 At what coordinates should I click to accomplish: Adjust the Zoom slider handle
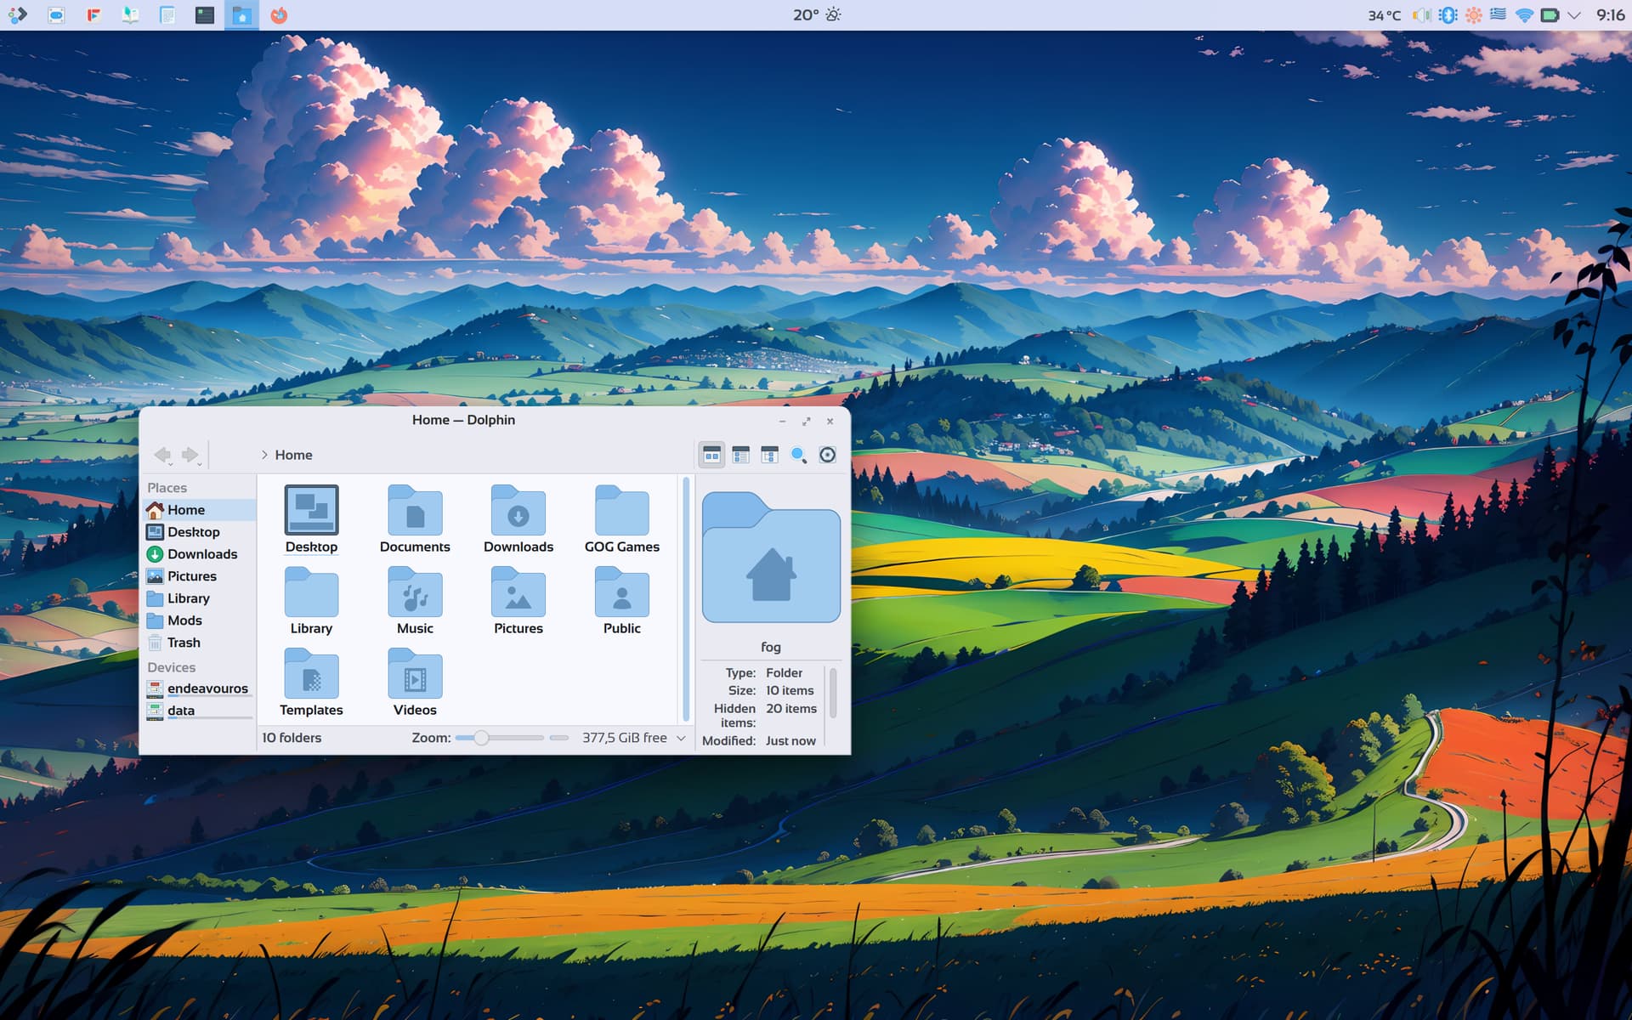[x=481, y=738]
